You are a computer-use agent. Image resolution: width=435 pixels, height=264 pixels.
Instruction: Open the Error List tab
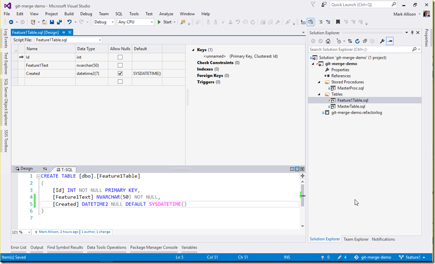(x=18, y=248)
